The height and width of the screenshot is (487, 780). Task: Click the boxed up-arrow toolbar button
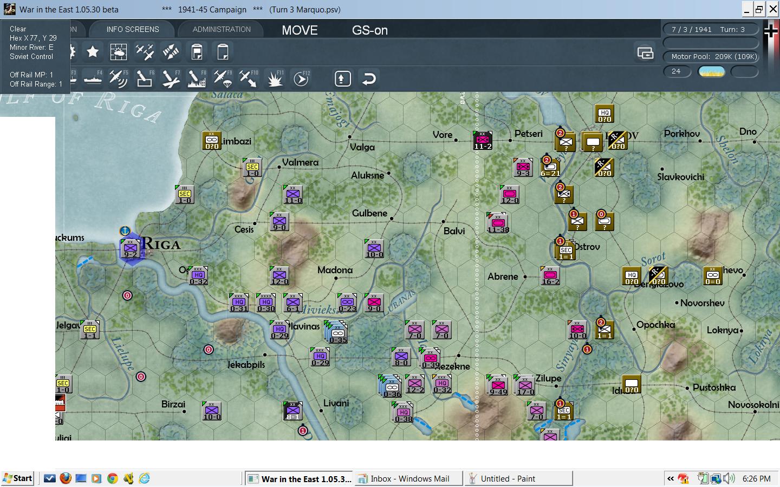342,79
